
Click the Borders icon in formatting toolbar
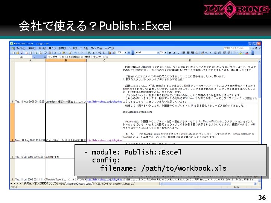(234, 53)
